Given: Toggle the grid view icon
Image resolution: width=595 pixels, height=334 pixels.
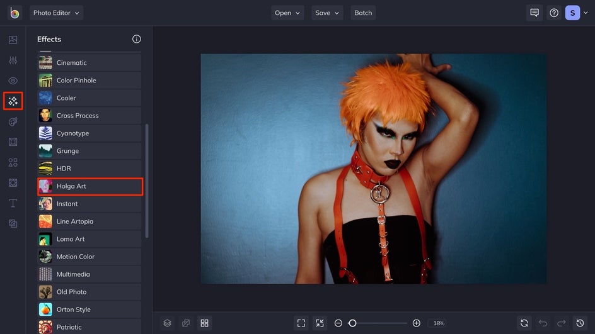Looking at the screenshot, I should 204,323.
